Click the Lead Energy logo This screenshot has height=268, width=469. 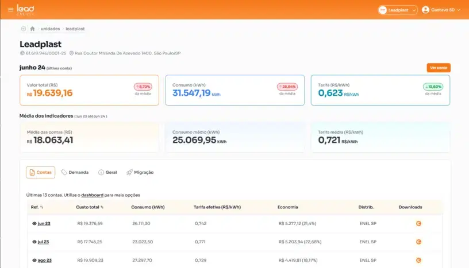(x=25, y=9)
